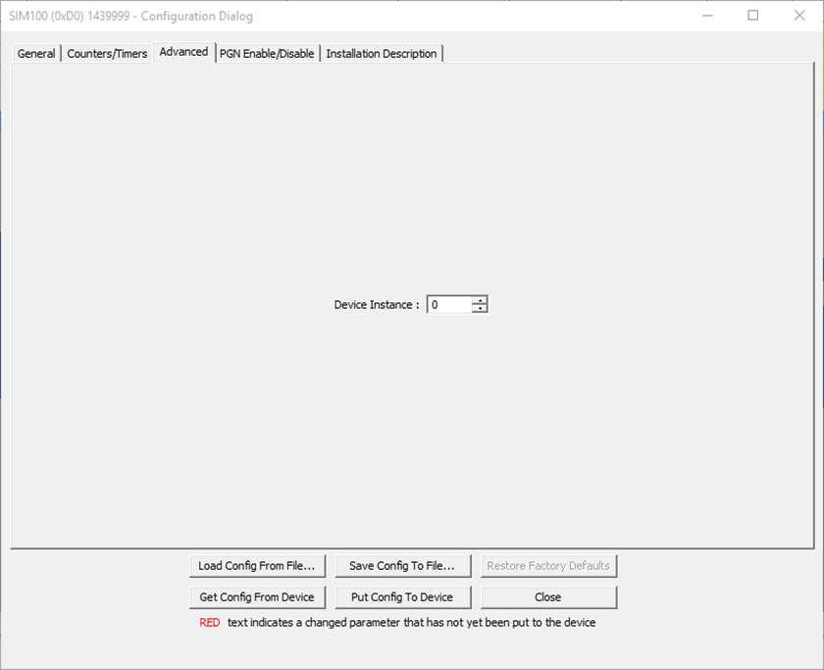Increase Device Instance with the up arrow
This screenshot has width=824, height=670.
point(480,300)
